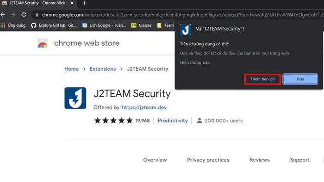Viewport: 324px width, 182px height.
Task: Open the Classes bookmark
Action: 141,25
